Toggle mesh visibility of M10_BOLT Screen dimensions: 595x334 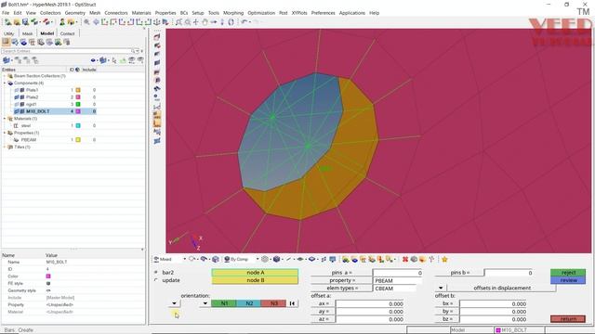click(22, 111)
